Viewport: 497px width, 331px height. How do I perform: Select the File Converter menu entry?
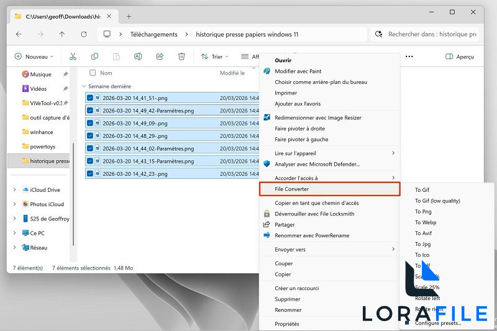click(330, 189)
